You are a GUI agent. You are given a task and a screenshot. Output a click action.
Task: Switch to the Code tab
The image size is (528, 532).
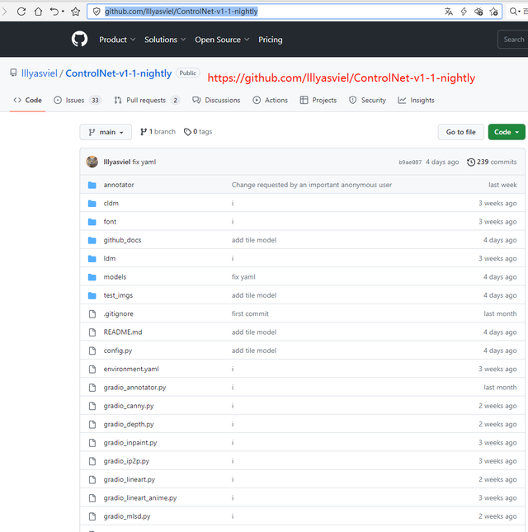pyautogui.click(x=27, y=100)
